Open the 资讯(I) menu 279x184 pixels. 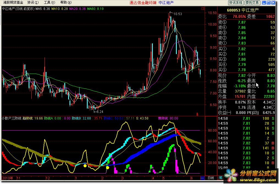point(33,2)
